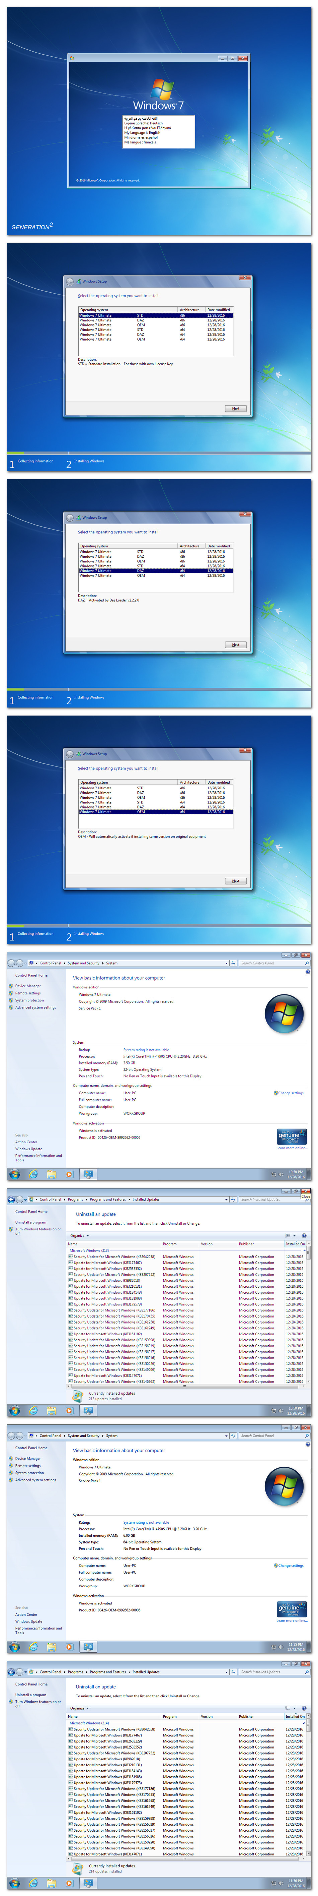Open Action Center link in 32-bit System window

tap(26, 1142)
